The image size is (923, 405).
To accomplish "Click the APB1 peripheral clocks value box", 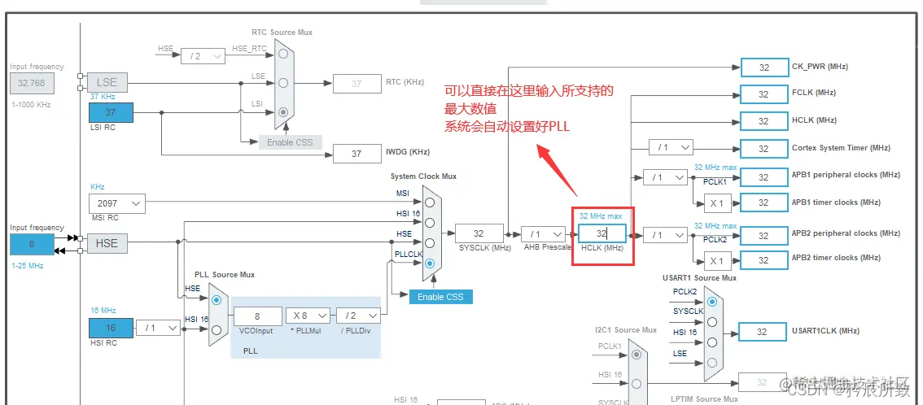I will pyautogui.click(x=764, y=177).
